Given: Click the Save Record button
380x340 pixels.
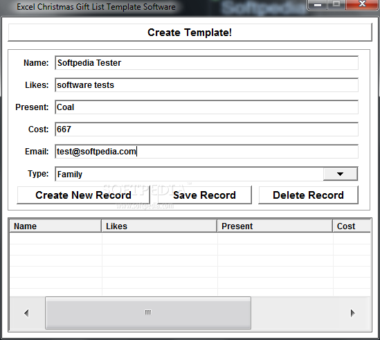Looking at the screenshot, I should [205, 195].
